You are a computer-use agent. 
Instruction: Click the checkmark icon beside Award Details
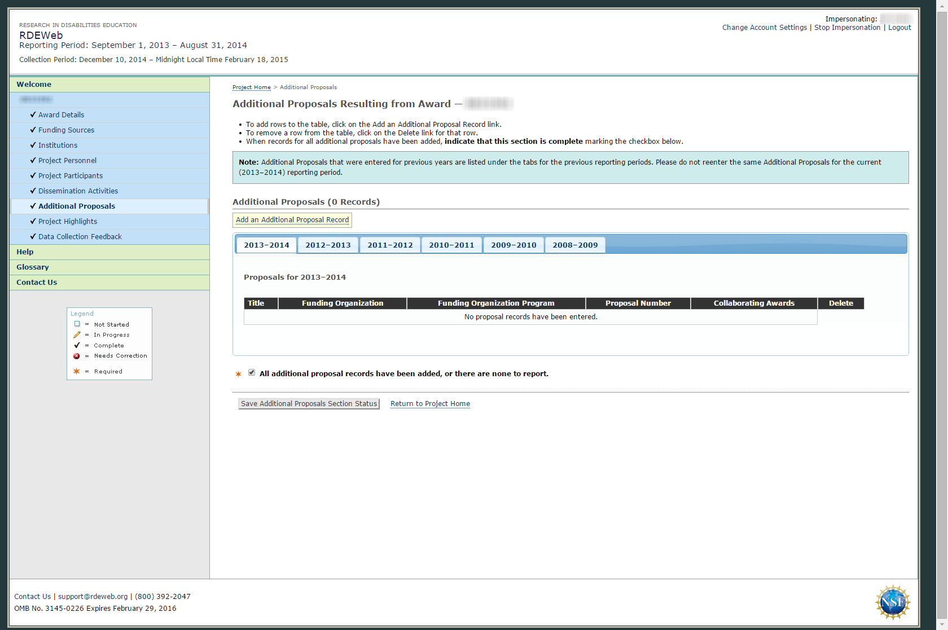33,114
